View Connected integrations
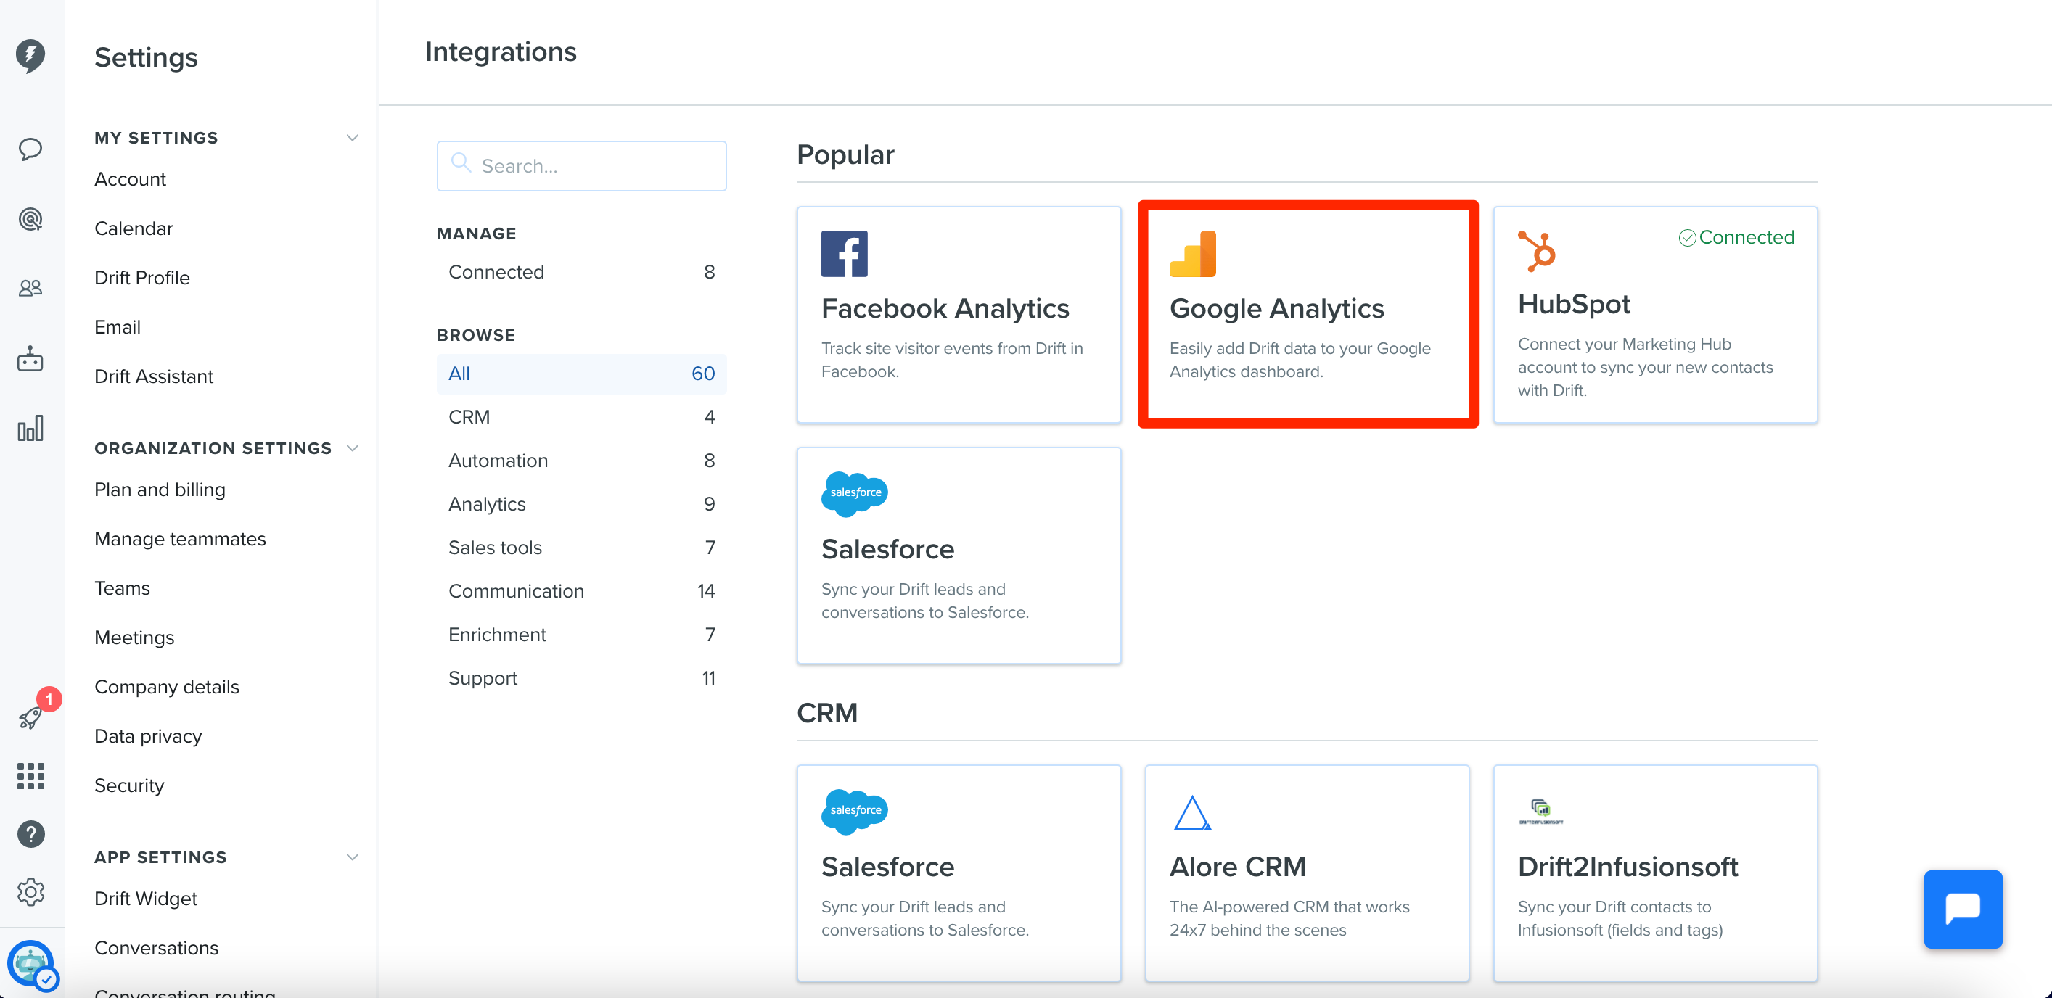Viewport: 2052px width, 998px height. 581,273
